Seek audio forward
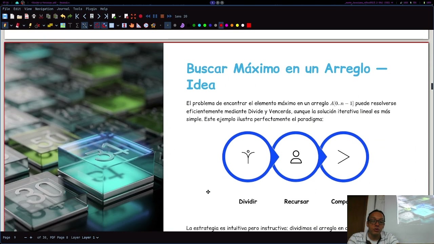 click(169, 16)
